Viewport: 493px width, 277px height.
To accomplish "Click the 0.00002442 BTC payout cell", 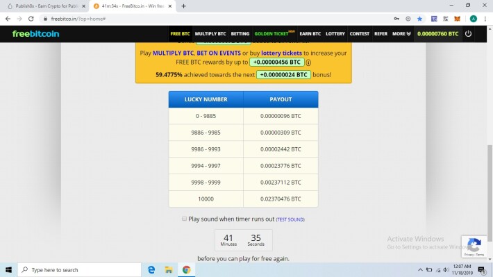I will click(281, 149).
